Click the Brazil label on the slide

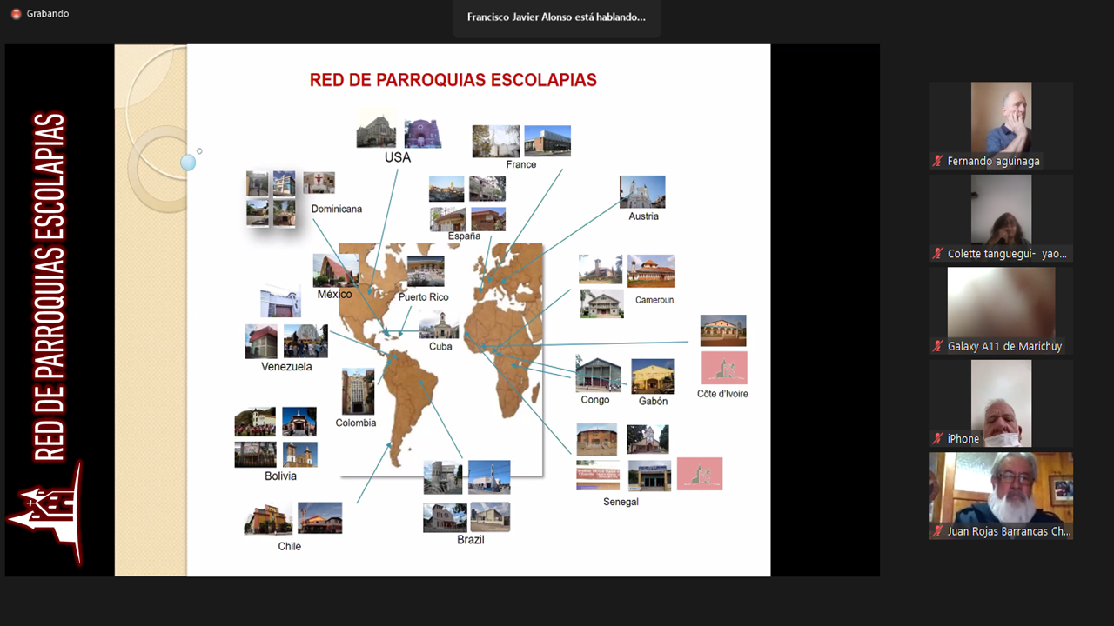tap(470, 540)
